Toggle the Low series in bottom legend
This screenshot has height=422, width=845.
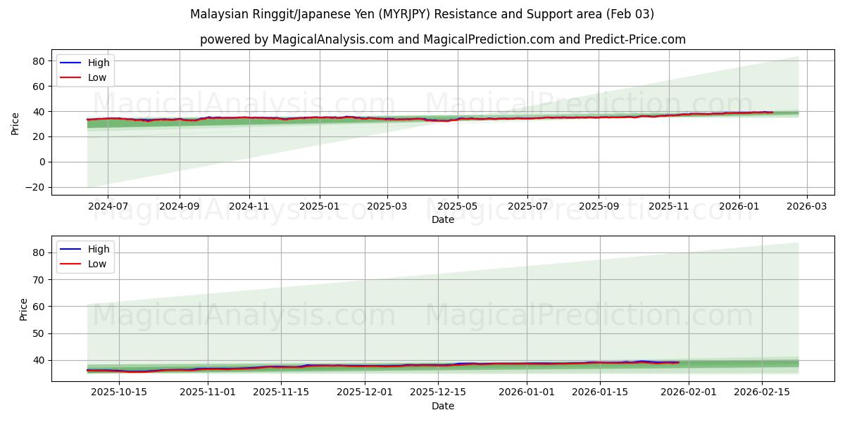98,263
